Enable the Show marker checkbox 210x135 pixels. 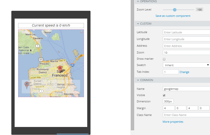[164, 59]
